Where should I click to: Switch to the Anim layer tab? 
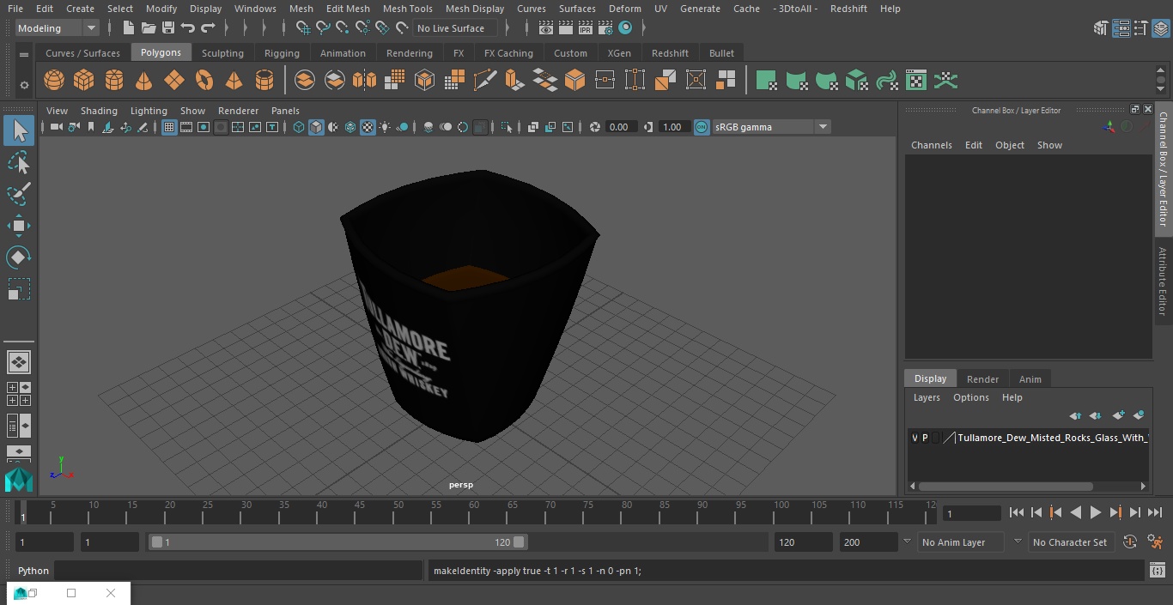(1030, 379)
